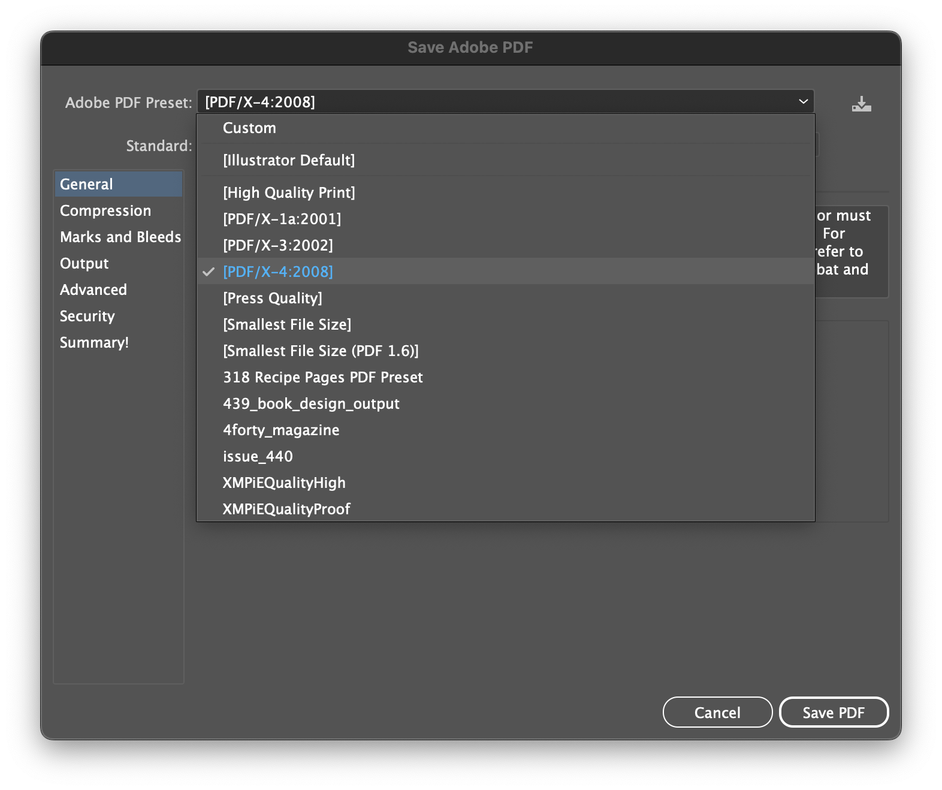Viewport: 942px width, 790px height.
Task: Pick Smallest File Size (PDF 1.6) preset
Action: coord(506,351)
